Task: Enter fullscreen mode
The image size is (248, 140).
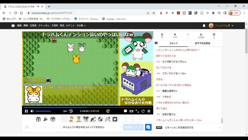Action: pyautogui.click(x=137, y=111)
